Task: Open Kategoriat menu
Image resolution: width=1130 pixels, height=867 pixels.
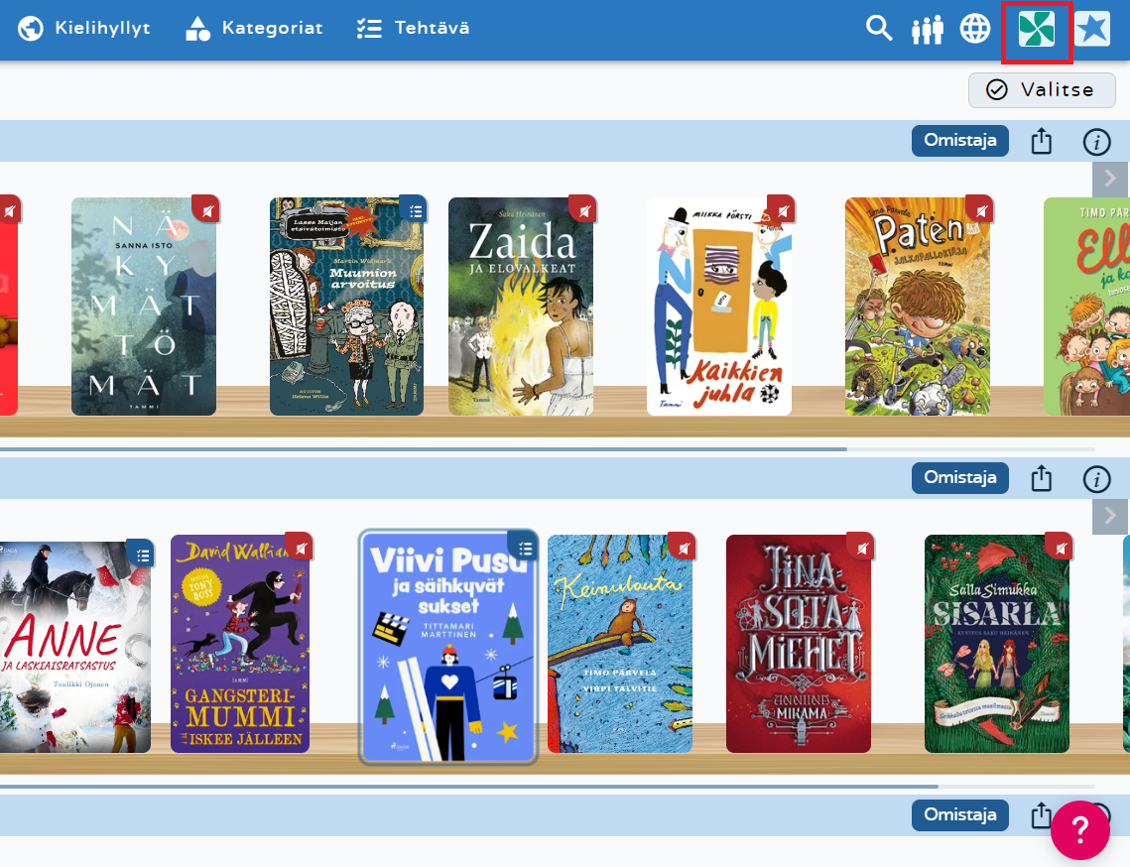Action: click(x=254, y=28)
